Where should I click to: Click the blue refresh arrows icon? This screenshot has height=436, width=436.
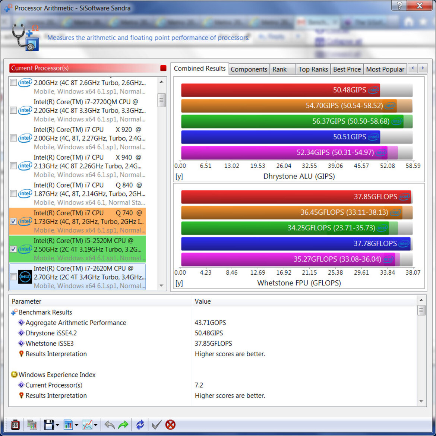coord(140,425)
